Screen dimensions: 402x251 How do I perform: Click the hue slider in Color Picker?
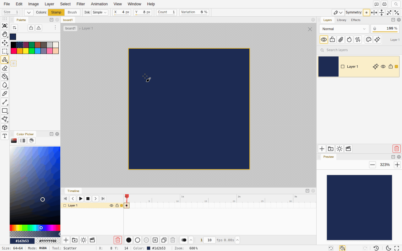[x=35, y=228]
